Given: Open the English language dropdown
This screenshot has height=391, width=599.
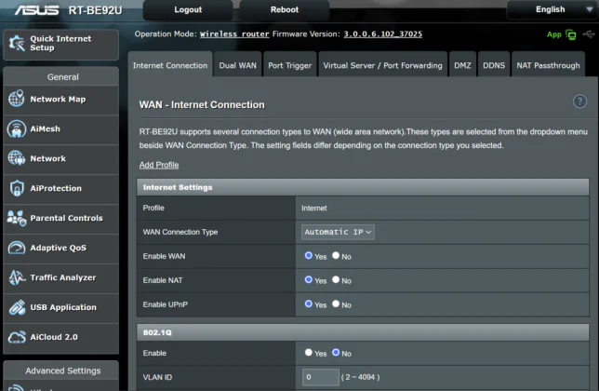Looking at the screenshot, I should (552, 9).
